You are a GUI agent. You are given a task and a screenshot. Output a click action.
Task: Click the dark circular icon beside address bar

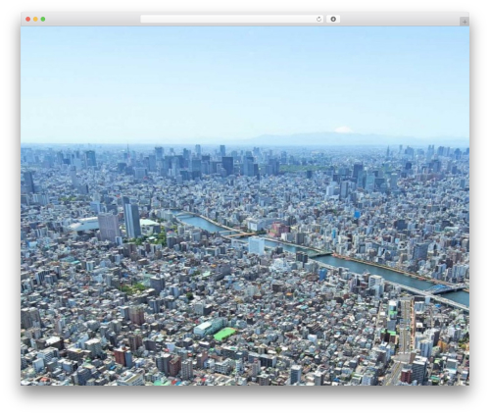pyautogui.click(x=333, y=20)
